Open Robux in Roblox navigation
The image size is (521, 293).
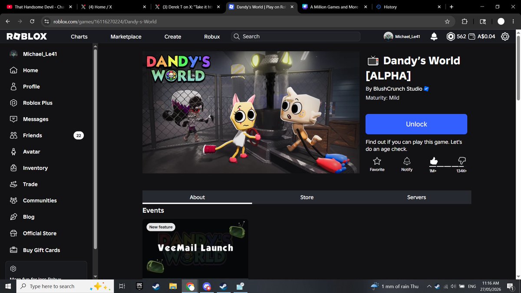tap(212, 36)
